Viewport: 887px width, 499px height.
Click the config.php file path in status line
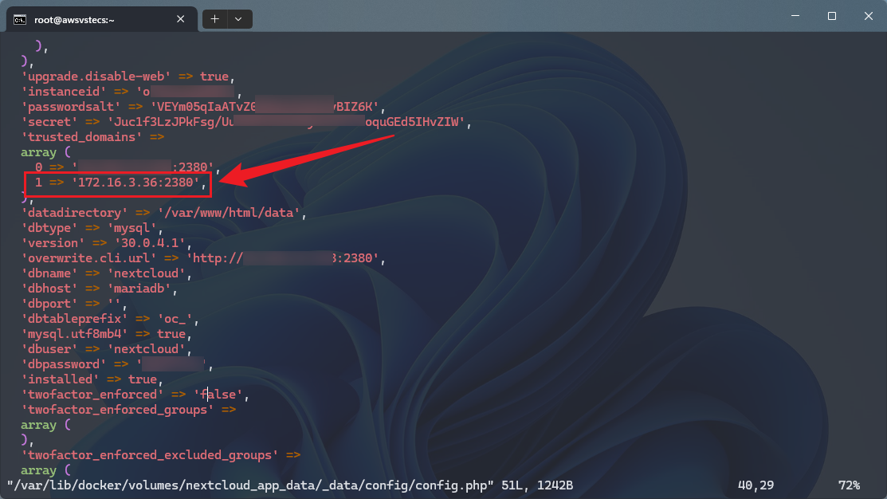pos(249,485)
